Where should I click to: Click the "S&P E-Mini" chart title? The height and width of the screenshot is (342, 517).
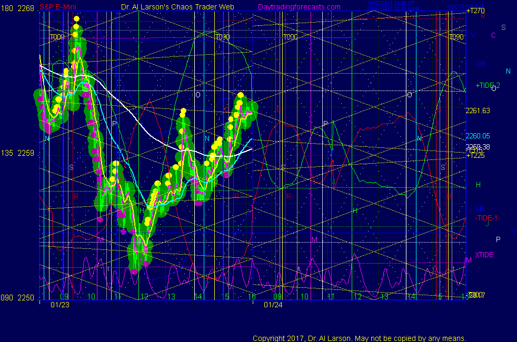[x=58, y=7]
